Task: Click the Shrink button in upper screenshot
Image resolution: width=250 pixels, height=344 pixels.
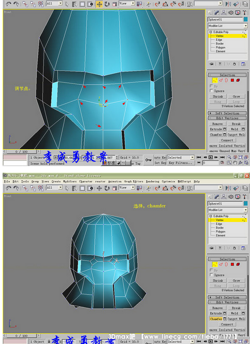Action: pos(218,96)
